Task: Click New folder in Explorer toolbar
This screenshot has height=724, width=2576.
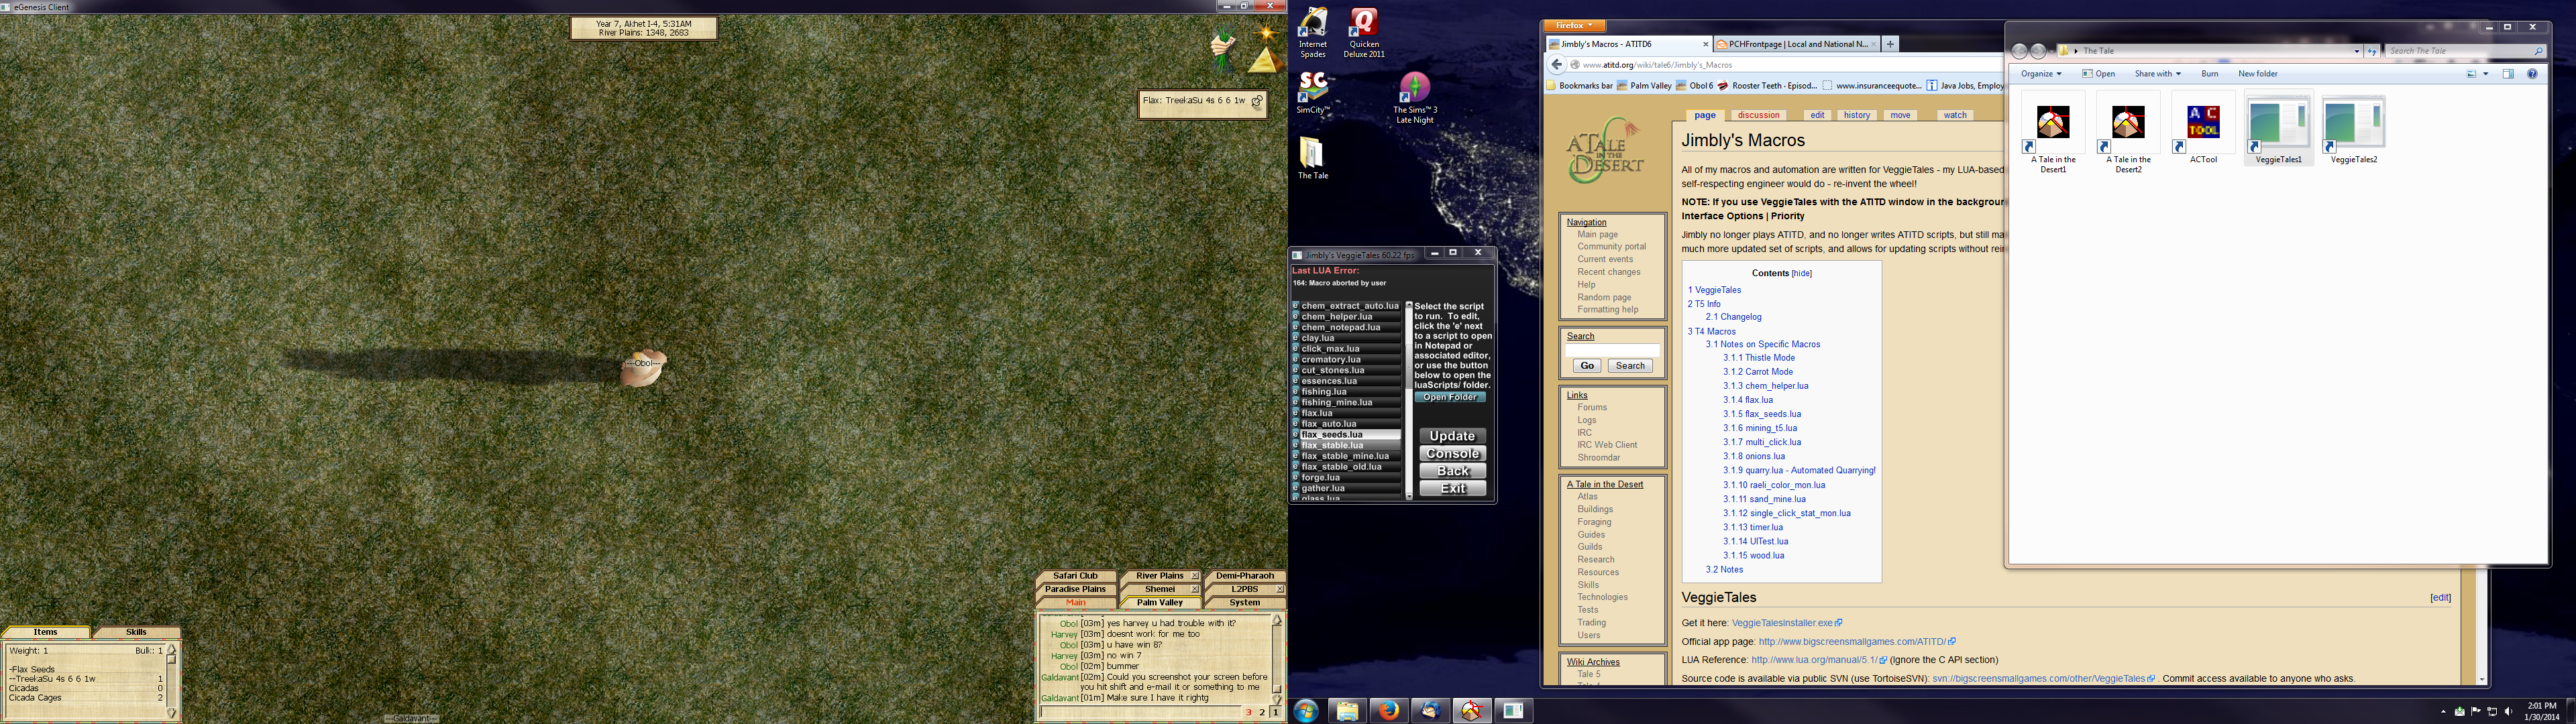Action: pos(2258,74)
